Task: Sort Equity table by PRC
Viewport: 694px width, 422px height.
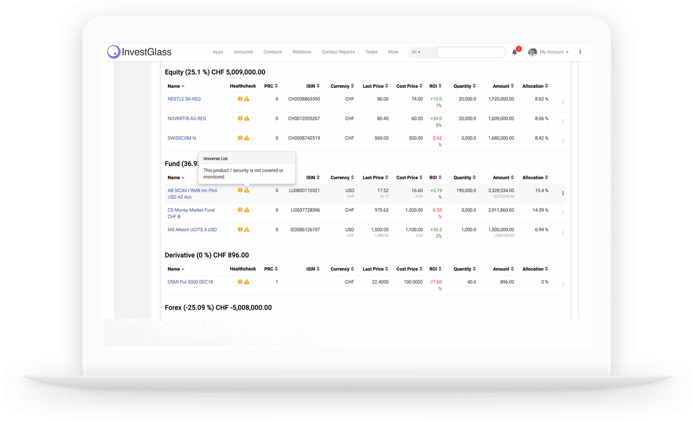Action: pyautogui.click(x=271, y=86)
